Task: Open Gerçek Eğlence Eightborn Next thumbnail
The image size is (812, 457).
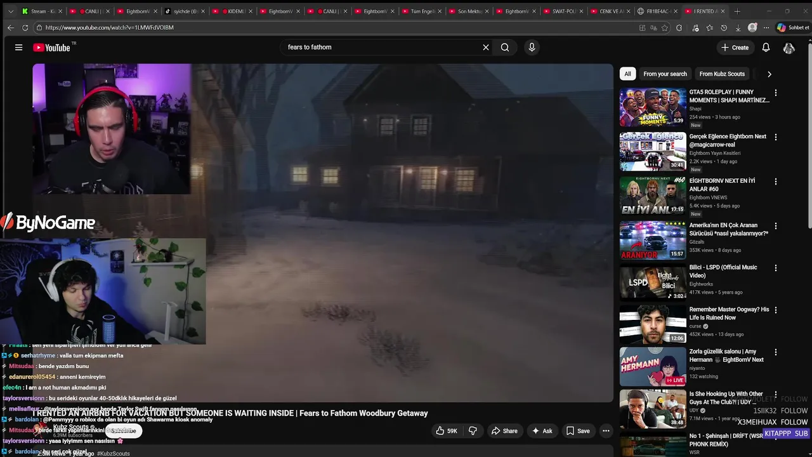Action: [653, 152]
